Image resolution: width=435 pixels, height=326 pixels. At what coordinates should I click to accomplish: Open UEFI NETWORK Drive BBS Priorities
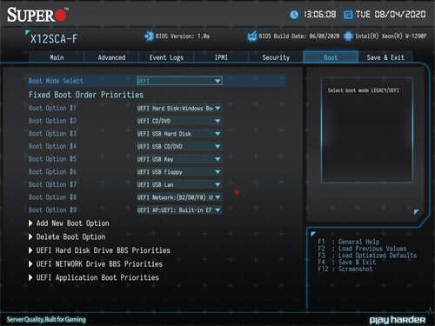[96, 264]
